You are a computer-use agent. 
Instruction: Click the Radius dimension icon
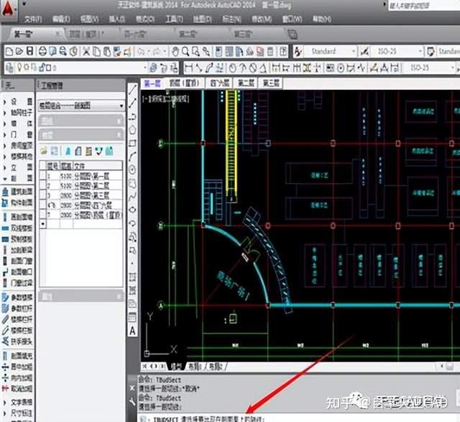[232, 68]
